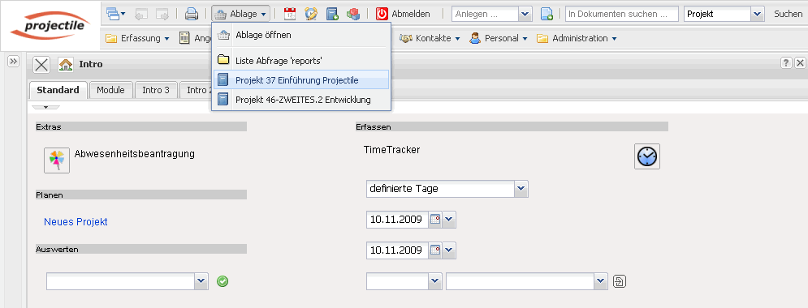
Task: Click the grayed back navigation arrow
Action: (142, 14)
